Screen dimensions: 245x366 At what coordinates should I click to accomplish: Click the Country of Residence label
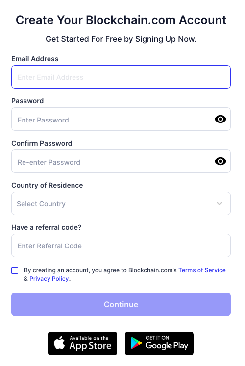[47, 185]
